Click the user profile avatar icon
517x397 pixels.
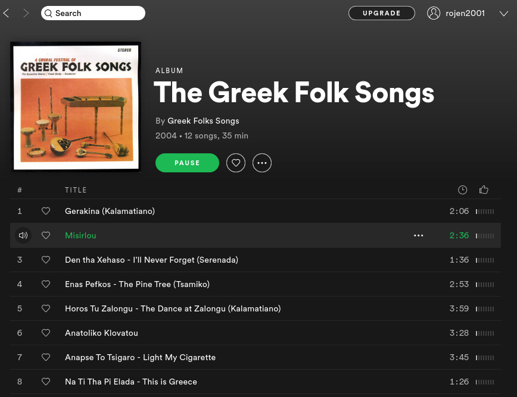point(434,13)
